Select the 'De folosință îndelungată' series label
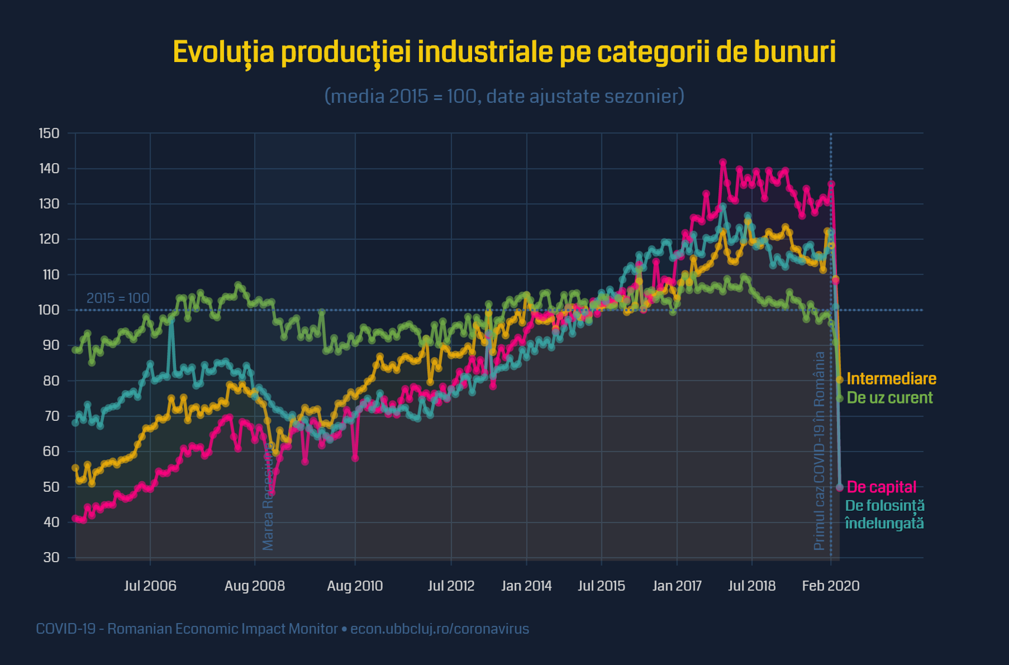Viewport: 1009px width, 665px height. click(x=884, y=514)
